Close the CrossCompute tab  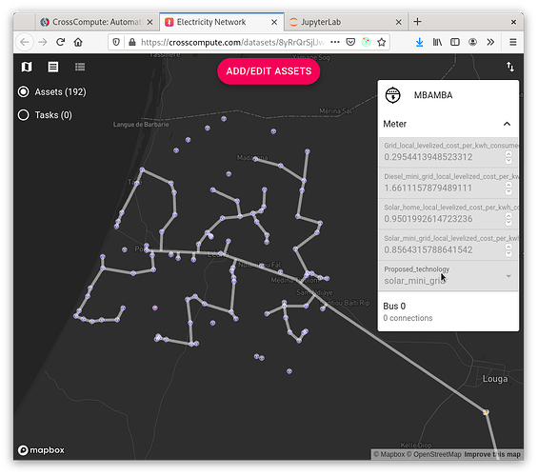149,22
